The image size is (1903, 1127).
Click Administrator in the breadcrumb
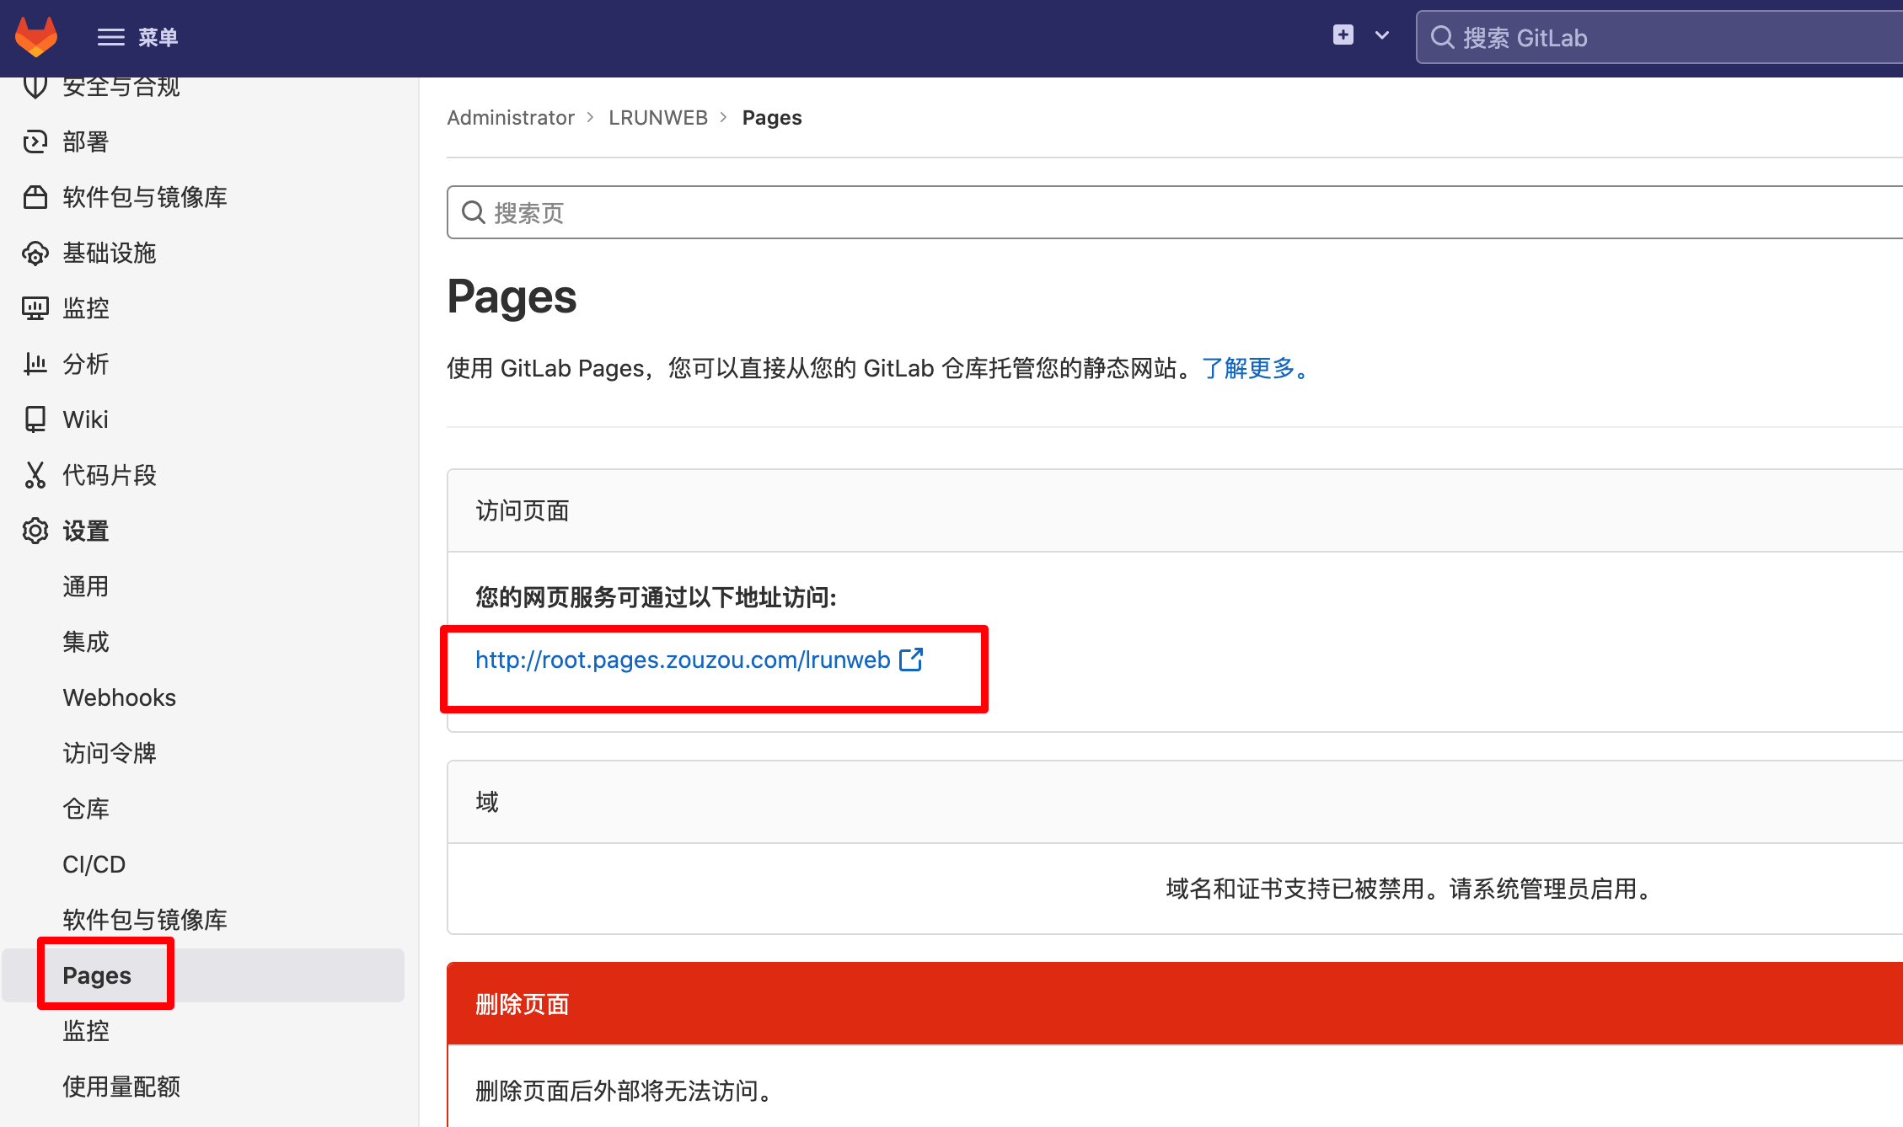(x=511, y=118)
